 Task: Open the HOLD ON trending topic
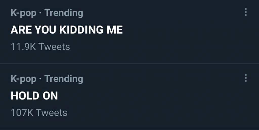(34, 96)
